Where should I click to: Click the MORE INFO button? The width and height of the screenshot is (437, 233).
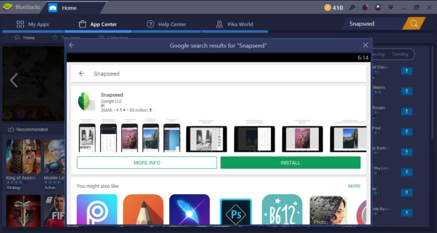(x=147, y=163)
